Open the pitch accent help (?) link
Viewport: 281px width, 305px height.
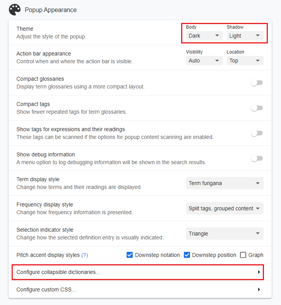click(84, 255)
